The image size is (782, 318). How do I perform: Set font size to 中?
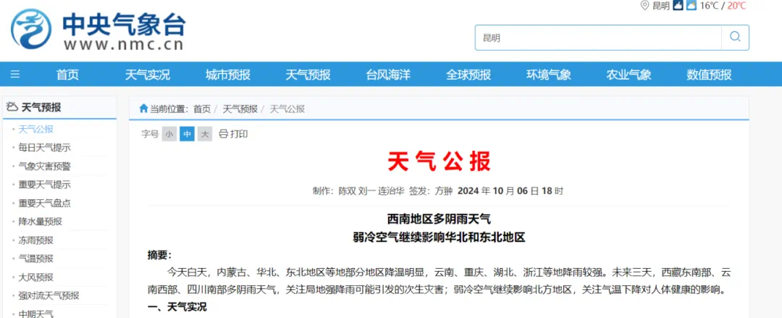[x=187, y=134]
